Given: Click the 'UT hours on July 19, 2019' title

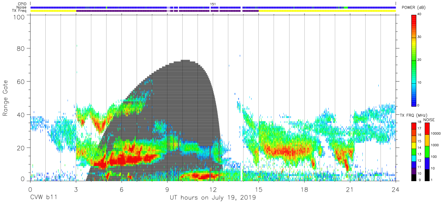Looking at the screenshot, I should tap(213, 198).
